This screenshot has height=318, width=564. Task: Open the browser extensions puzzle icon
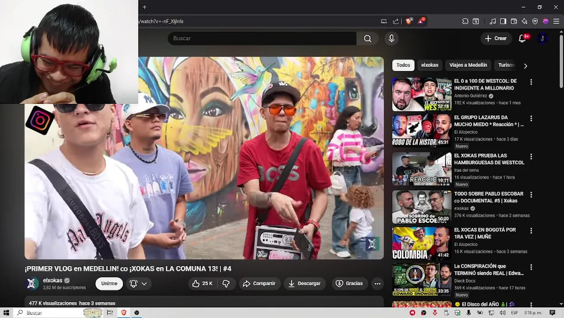coord(465,21)
